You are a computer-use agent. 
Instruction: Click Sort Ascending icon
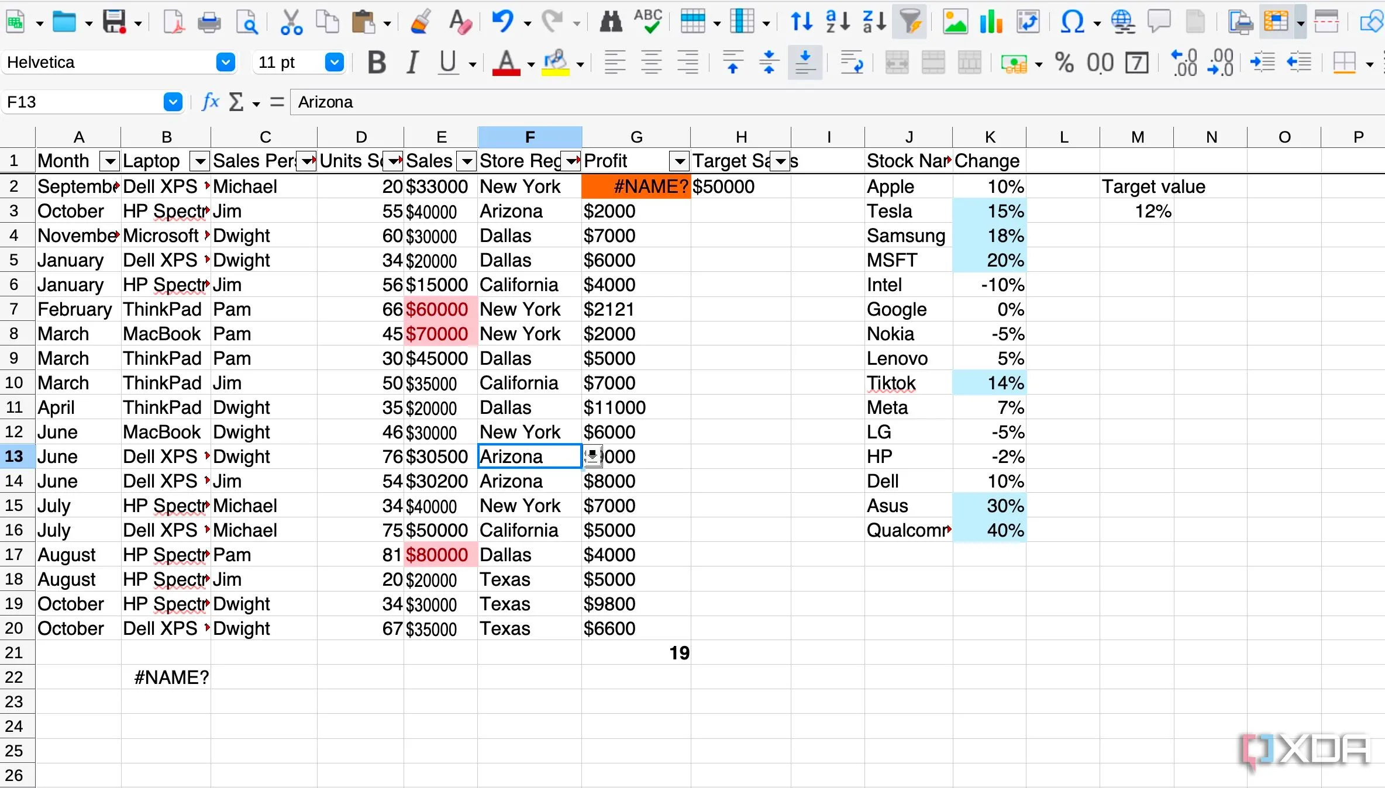838,22
